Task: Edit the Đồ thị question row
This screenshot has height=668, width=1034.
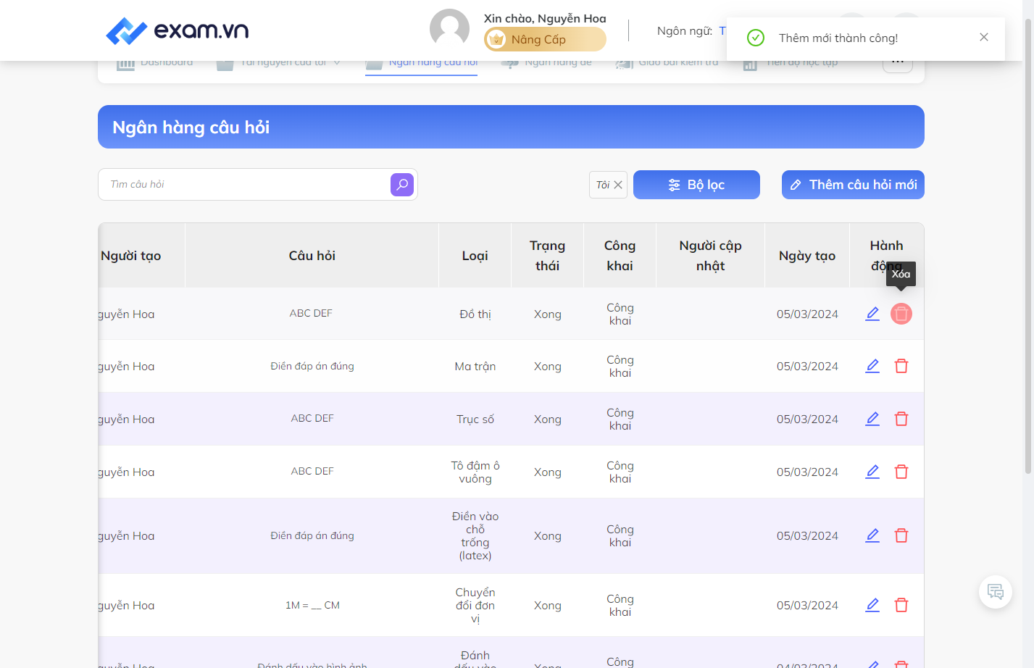Action: [x=872, y=314]
